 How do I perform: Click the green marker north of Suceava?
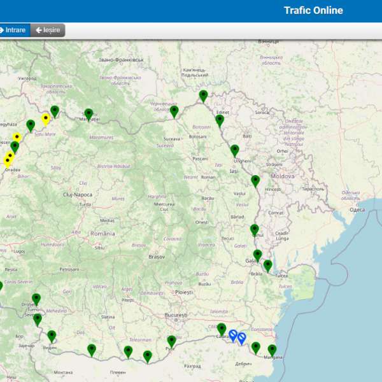pyautogui.click(x=174, y=112)
